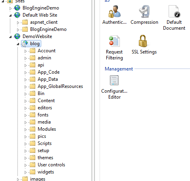Collapse the blog application node
The width and height of the screenshot is (190, 181).
pos(18,44)
